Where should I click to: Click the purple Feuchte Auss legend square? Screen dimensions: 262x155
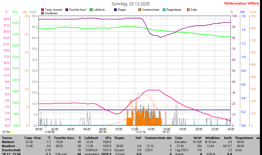67,10
